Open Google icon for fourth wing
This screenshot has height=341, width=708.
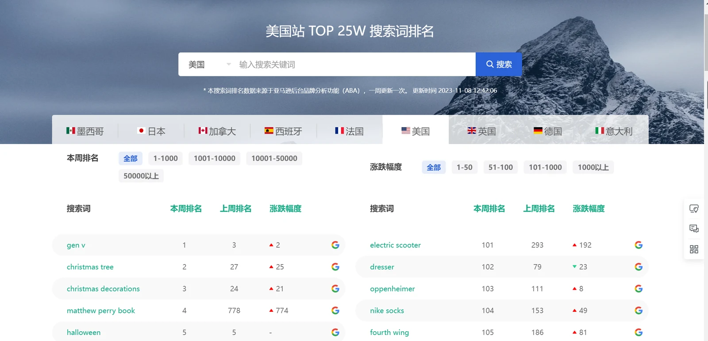639,332
